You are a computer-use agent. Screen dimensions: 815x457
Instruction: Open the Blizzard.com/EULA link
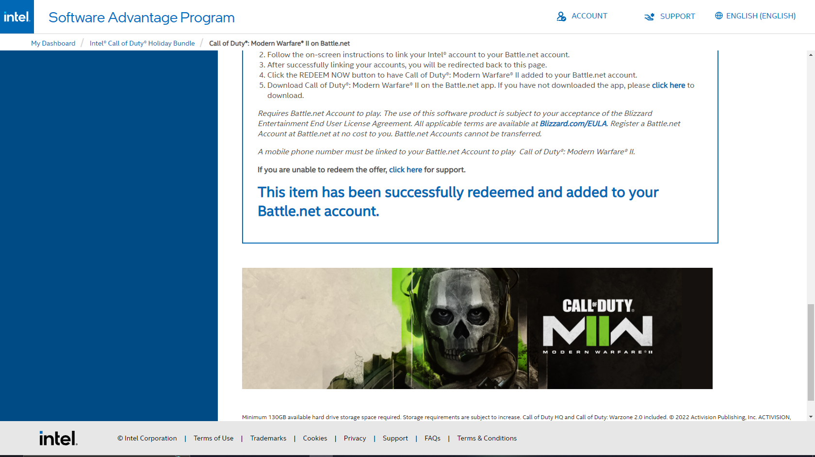[x=573, y=124]
